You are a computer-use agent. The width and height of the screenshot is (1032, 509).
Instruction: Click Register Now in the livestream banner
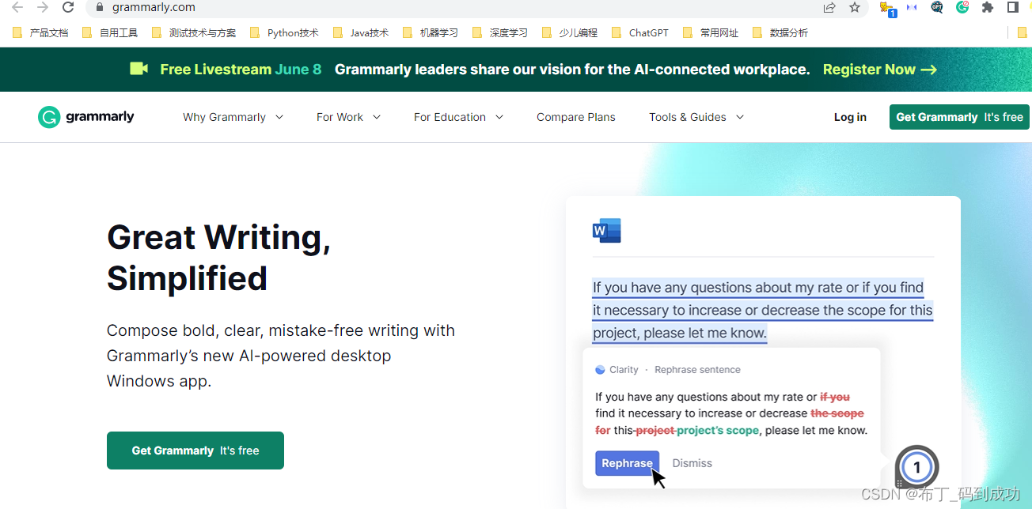pos(880,70)
